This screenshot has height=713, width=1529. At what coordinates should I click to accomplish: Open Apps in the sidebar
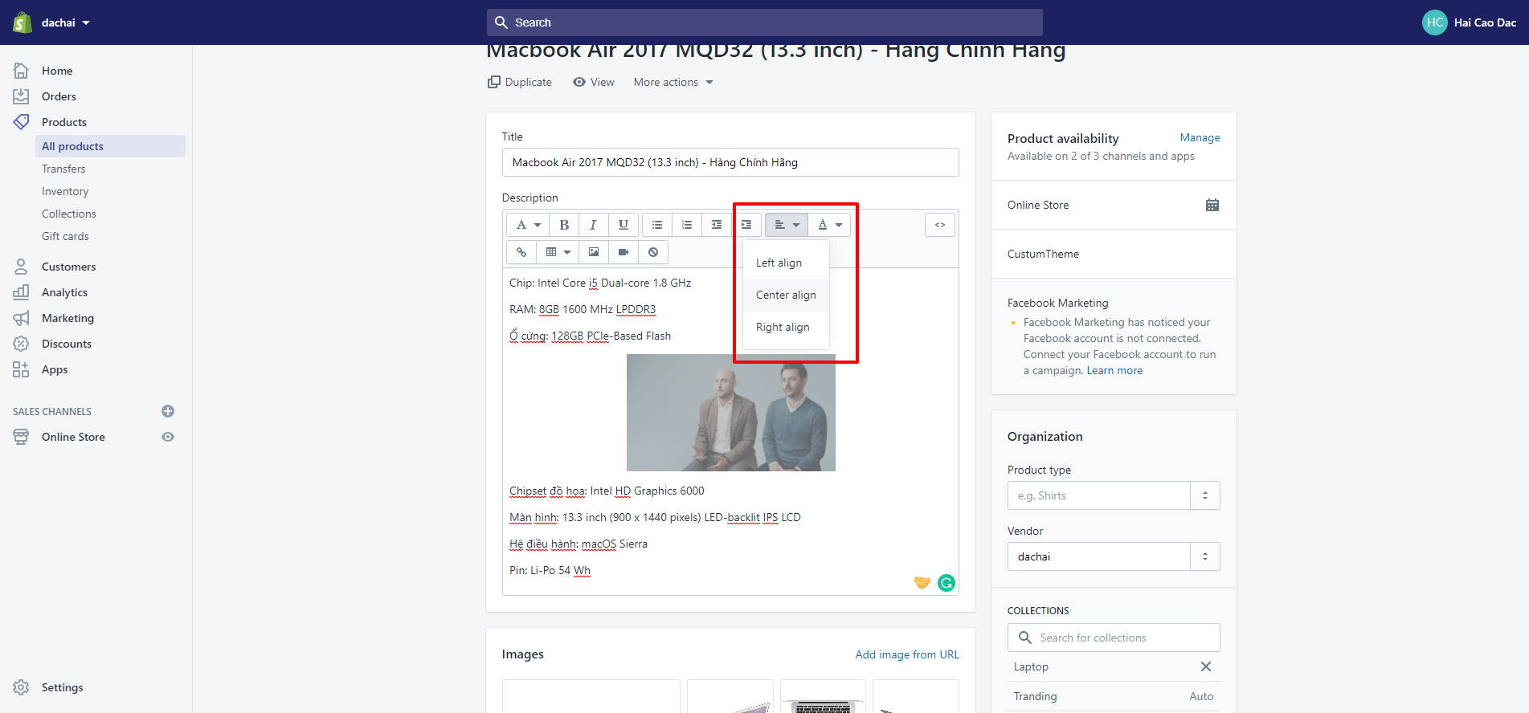pyautogui.click(x=55, y=369)
